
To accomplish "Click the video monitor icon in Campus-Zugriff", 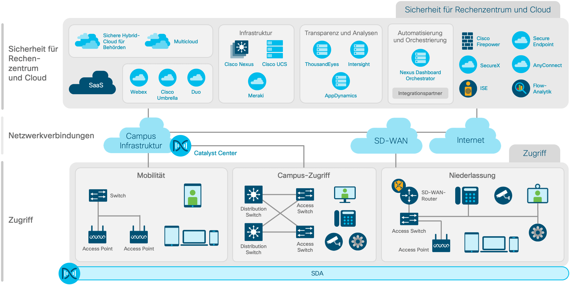I will (345, 194).
